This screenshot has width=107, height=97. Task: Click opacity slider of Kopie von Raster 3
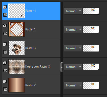click(91, 67)
